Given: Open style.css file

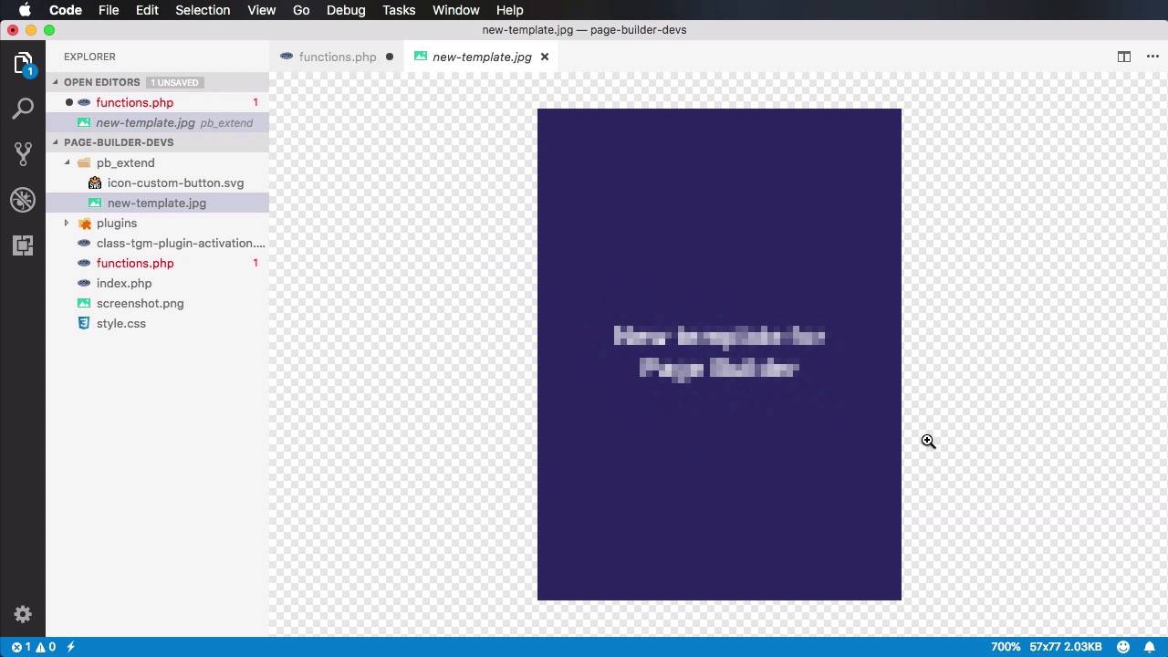Looking at the screenshot, I should [157, 323].
